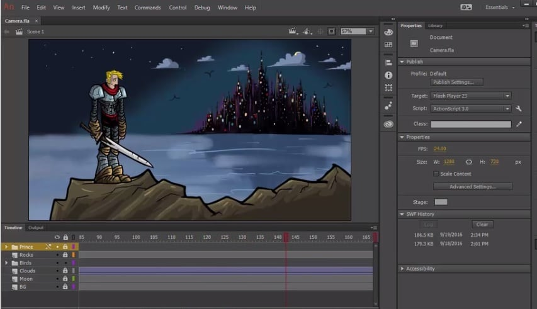
Task: Unlock the Rocks layer
Action: coord(65,255)
